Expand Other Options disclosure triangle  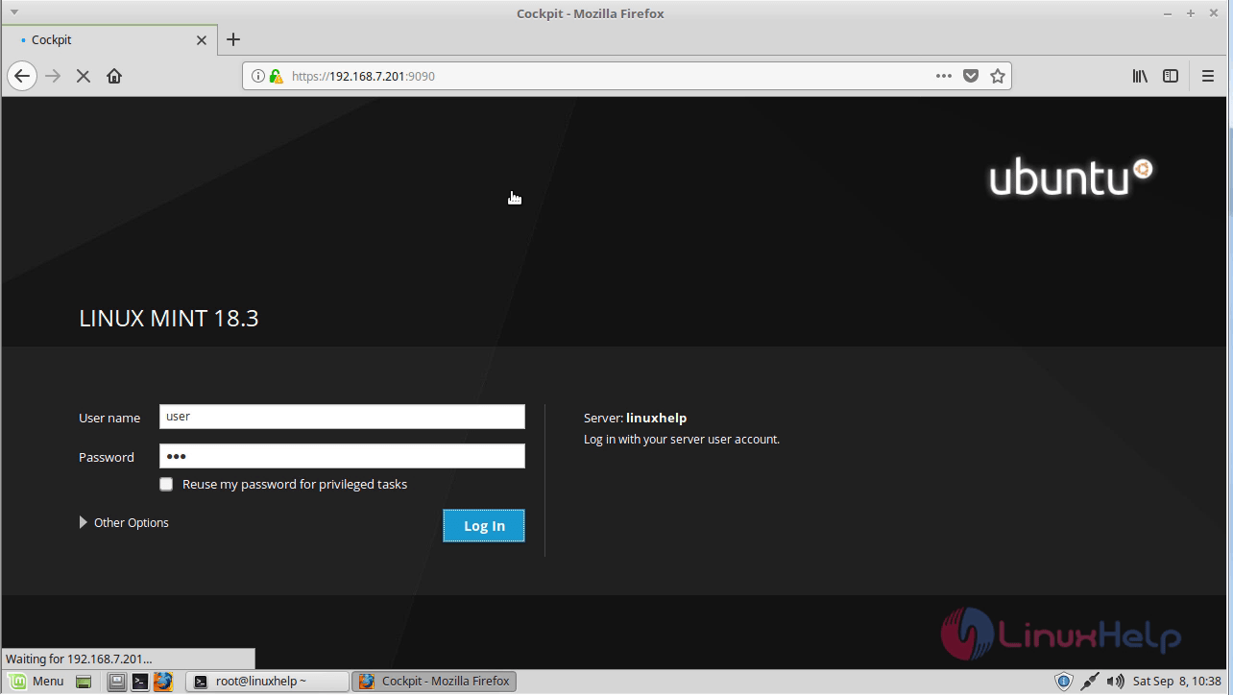click(x=84, y=523)
